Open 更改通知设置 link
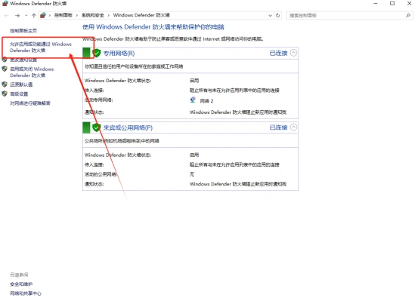Image resolution: width=418 pixels, height=304 pixels. click(23, 60)
